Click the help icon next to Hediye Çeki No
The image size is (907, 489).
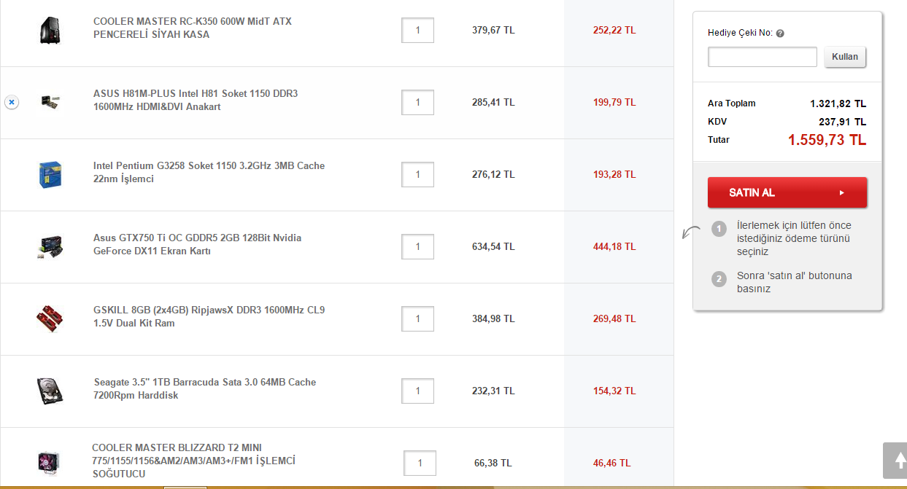(x=780, y=34)
